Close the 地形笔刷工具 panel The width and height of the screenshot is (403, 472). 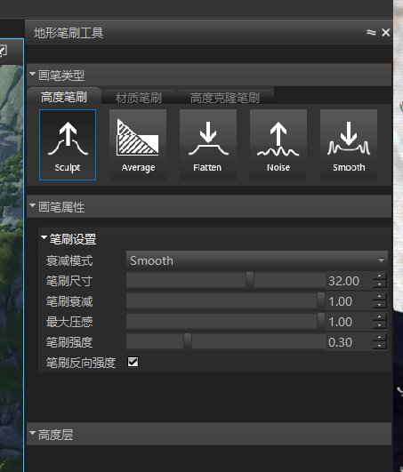point(385,32)
